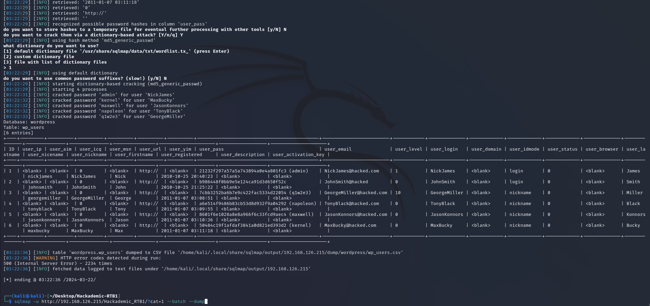Click cracked password 'maxwell' log line
The height and width of the screenshot is (306, 650).
96,106
